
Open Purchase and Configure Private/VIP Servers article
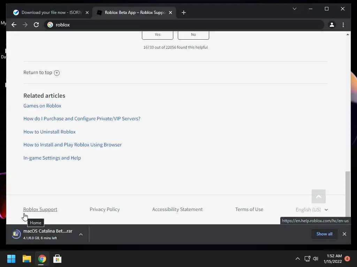(x=82, y=119)
